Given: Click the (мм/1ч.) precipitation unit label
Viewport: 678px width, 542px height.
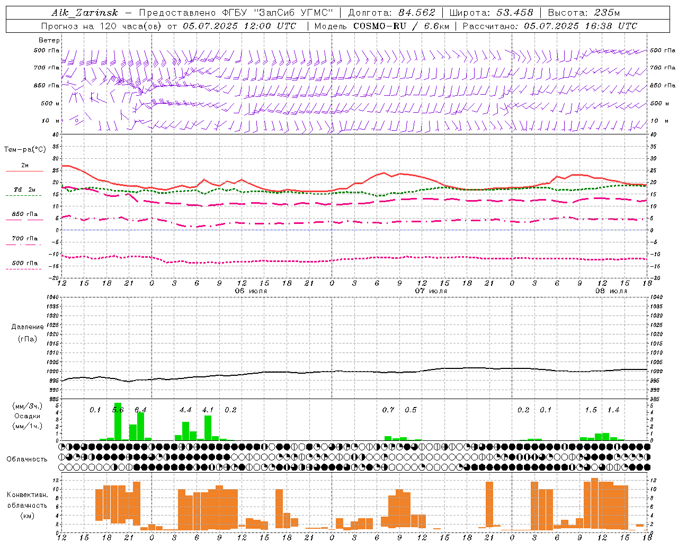Looking at the screenshot, I should pos(27,426).
